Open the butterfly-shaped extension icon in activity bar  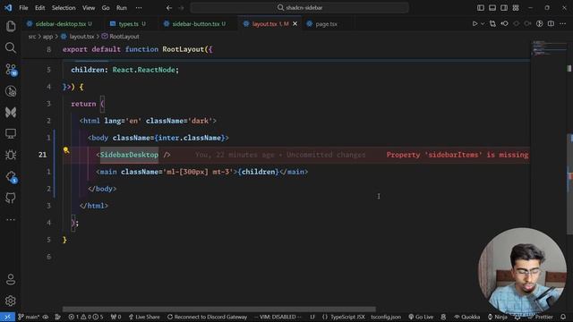click(x=11, y=112)
